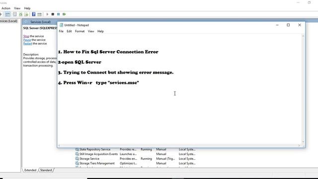Minimize the Notepad window
318x179 pixels.
pyautogui.click(x=277, y=25)
